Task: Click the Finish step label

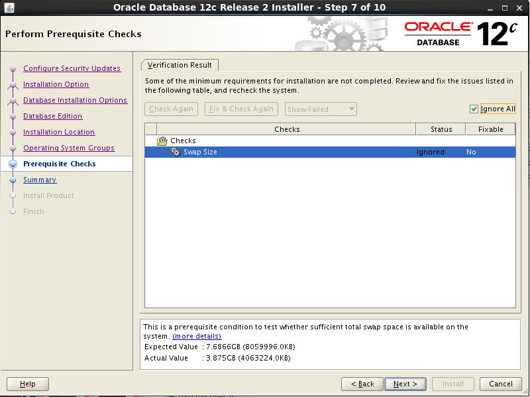Action: 34,211
